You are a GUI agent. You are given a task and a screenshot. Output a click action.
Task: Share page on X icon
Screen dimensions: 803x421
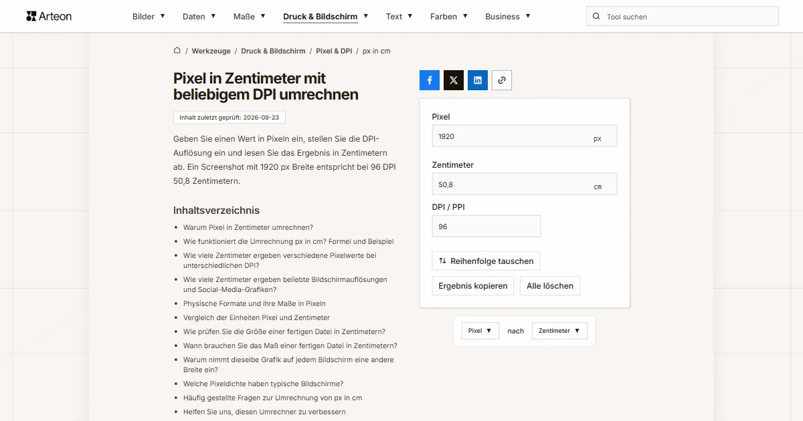coord(454,80)
